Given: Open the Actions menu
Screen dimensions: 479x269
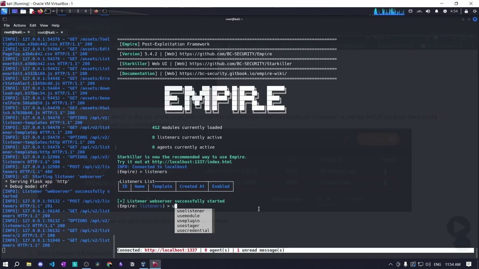Looking at the screenshot, I should pyautogui.click(x=19, y=25).
